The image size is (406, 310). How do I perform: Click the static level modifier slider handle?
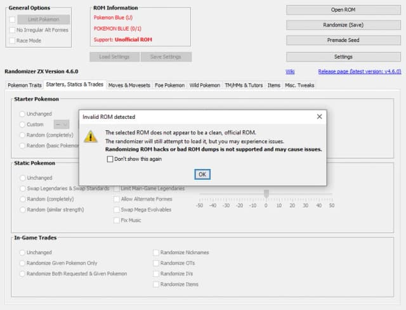(x=266, y=193)
